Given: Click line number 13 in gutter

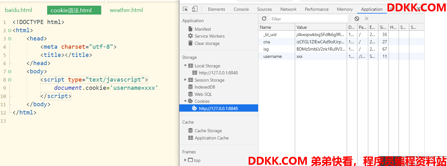Looking at the screenshot, I should (x=3, y=121).
